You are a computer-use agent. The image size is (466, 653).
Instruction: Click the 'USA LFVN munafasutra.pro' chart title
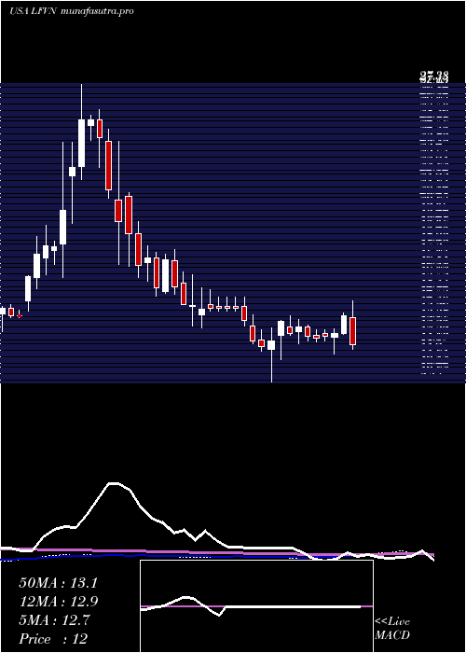[71, 11]
